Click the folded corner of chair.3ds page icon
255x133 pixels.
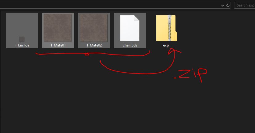click(137, 18)
